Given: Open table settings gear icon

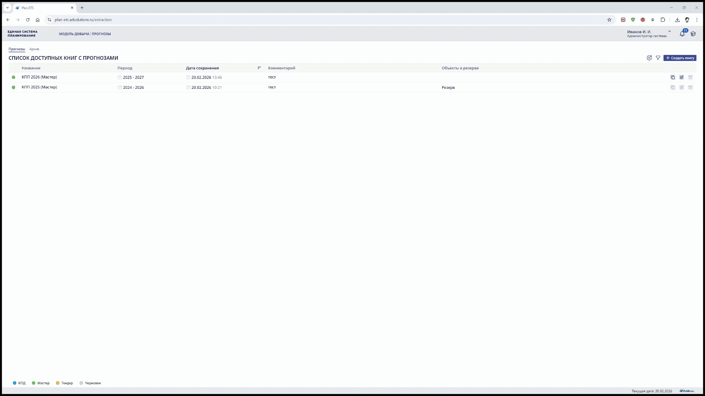Looking at the screenshot, I should [x=649, y=58].
